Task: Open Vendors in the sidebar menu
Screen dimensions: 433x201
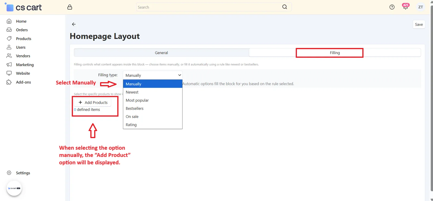Action: pyautogui.click(x=23, y=56)
